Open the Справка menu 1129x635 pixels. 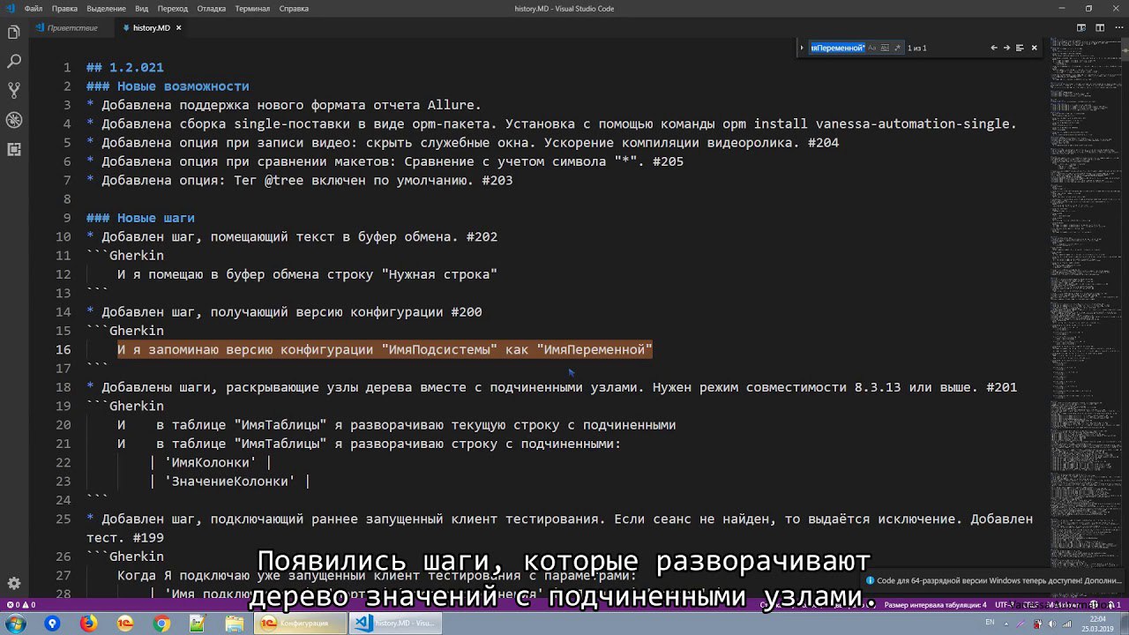(x=294, y=9)
